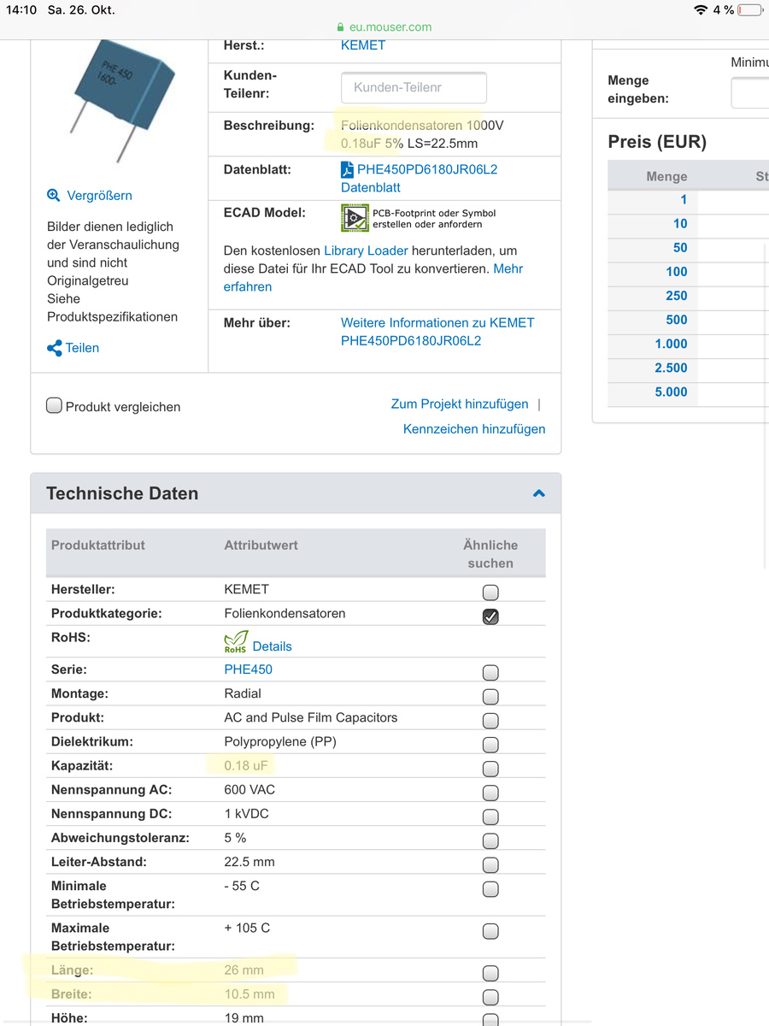The width and height of the screenshot is (769, 1026).
Task: Click the 'Polypropylene (PP)' value
Action: (280, 741)
